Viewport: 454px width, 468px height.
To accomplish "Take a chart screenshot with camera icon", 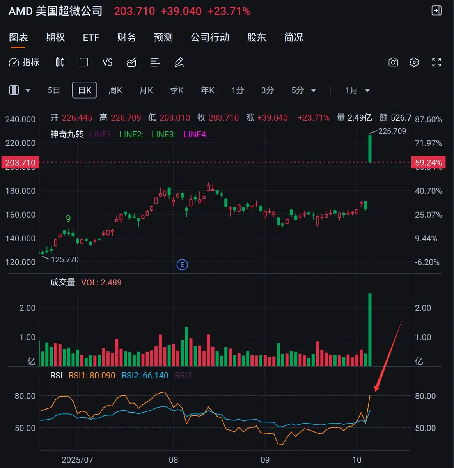I will 393,62.
